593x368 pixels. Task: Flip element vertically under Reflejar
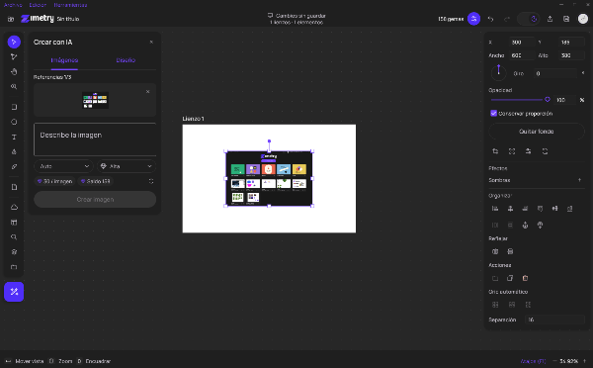pos(510,251)
